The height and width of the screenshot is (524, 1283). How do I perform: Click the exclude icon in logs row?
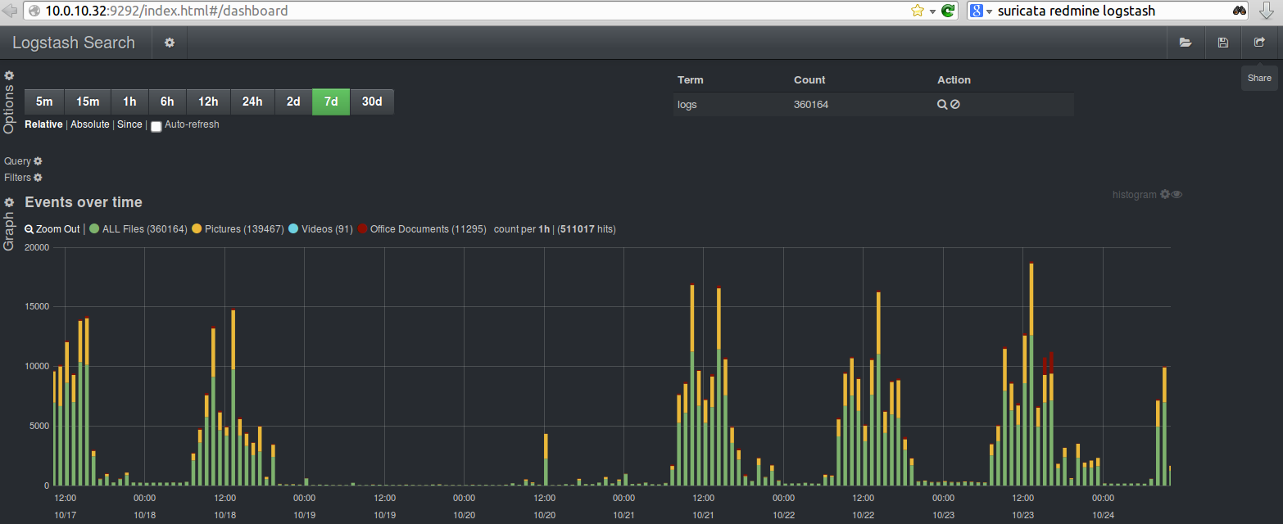point(955,105)
